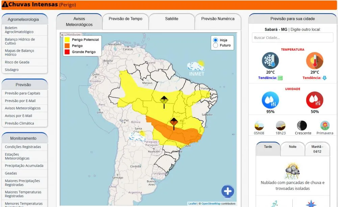Open OpenStreetMap attribution link

click(211, 204)
